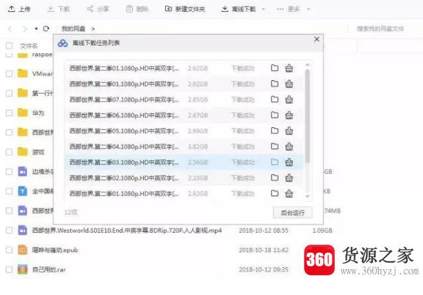Image resolution: width=423 pixels, height=295 pixels.
Task: Click the 喧哗与骚动.epub file icon
Action: point(23,250)
